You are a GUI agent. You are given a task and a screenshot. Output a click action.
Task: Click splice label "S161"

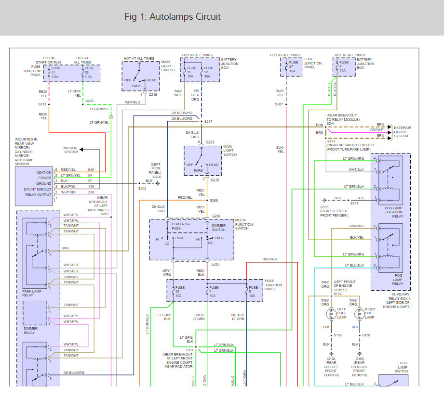point(354,203)
